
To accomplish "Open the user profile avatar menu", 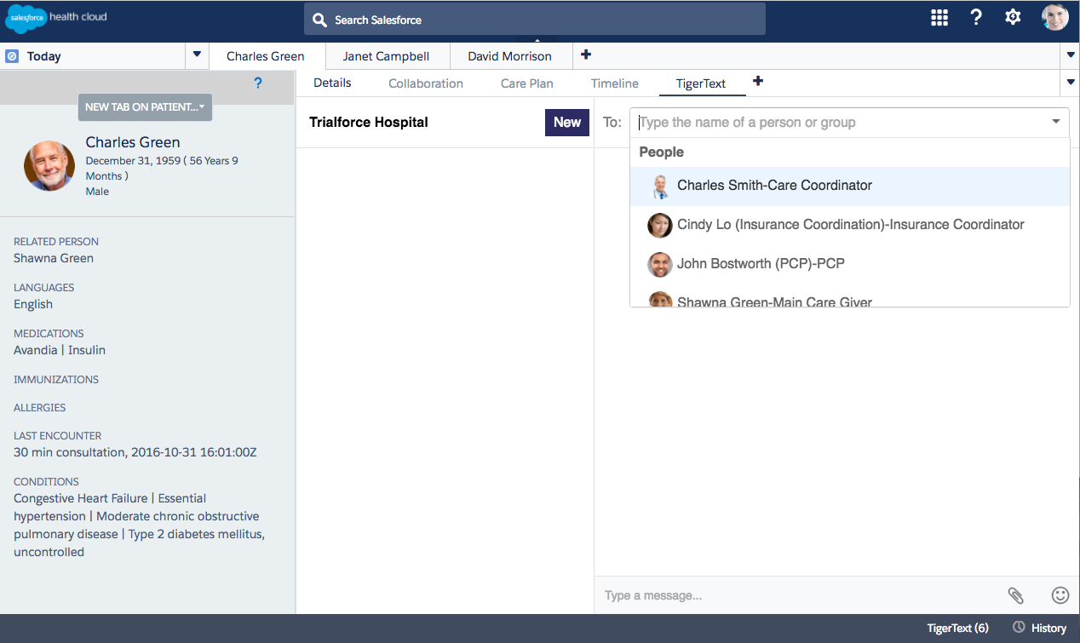I will [1054, 16].
